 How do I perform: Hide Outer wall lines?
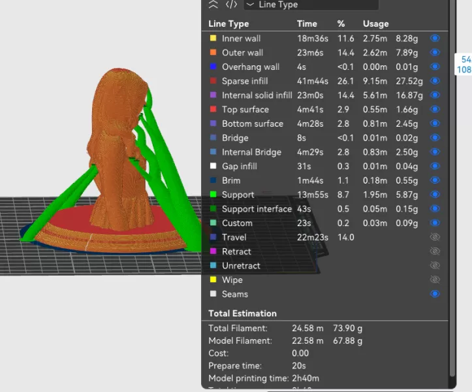coord(435,52)
